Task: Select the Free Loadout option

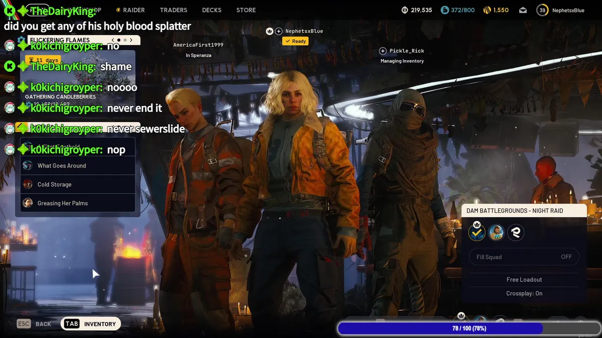Action: [524, 279]
